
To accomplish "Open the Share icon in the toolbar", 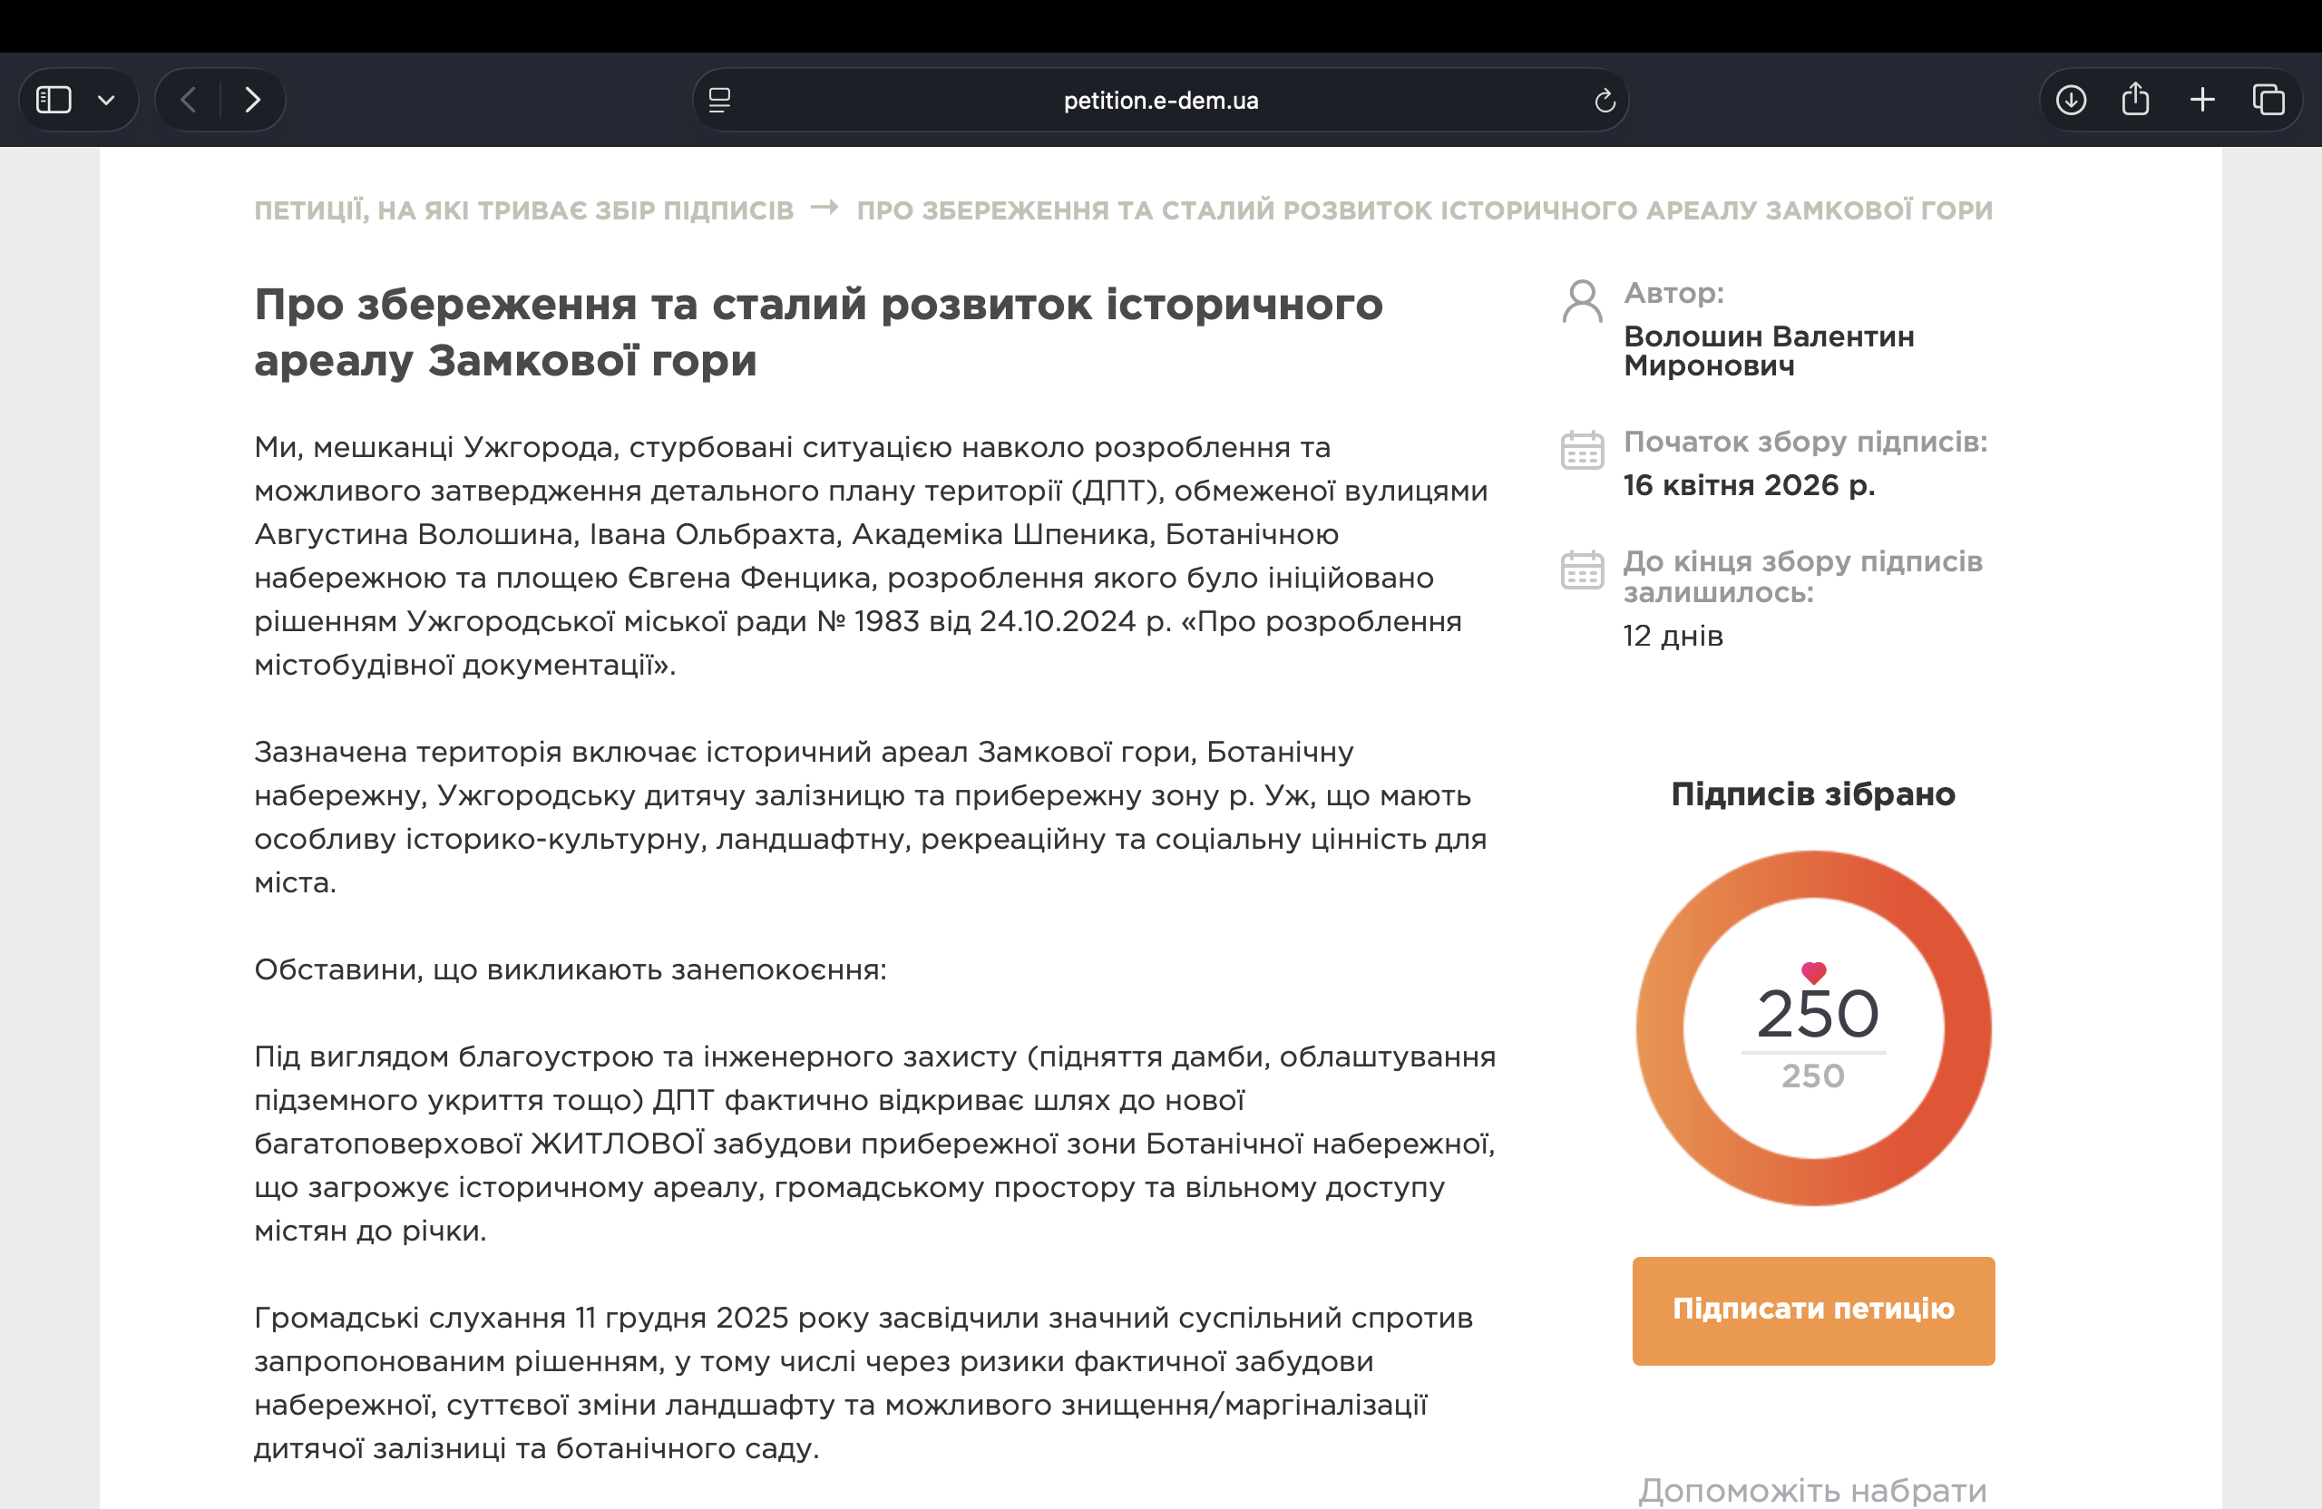I will click(2134, 100).
